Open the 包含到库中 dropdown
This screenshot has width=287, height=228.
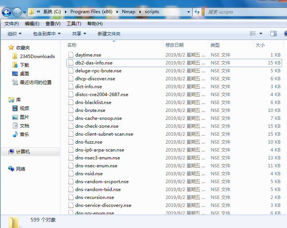pos(47,34)
